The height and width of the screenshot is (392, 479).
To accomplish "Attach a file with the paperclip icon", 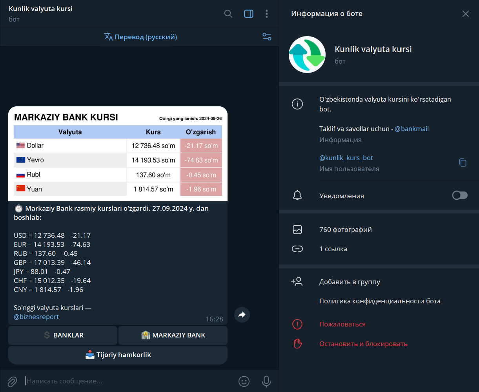I will [x=13, y=381].
